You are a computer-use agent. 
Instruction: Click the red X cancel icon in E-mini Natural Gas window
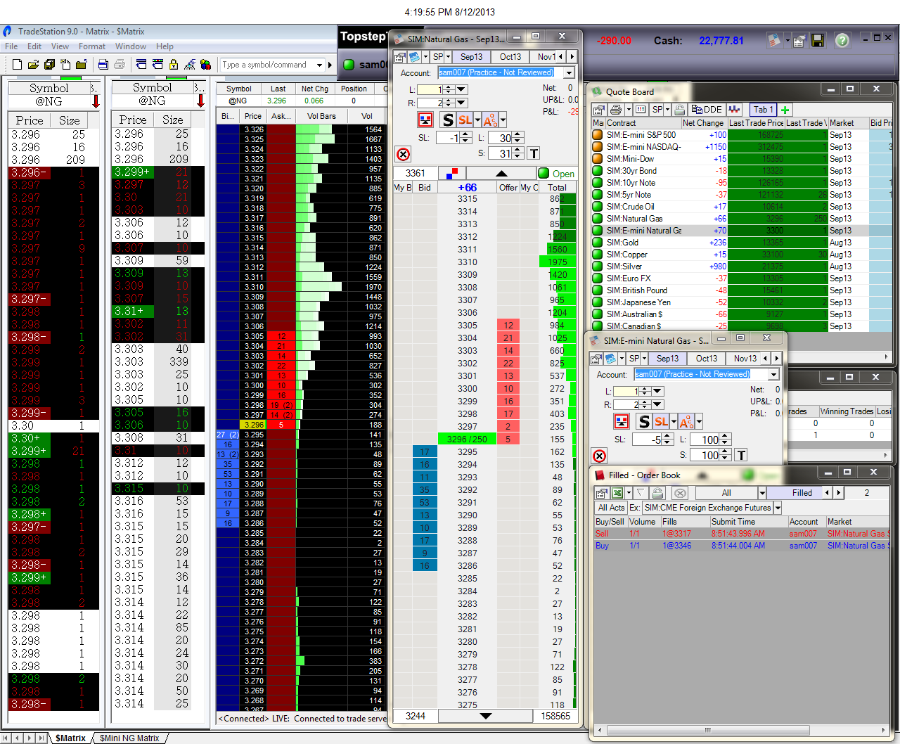pos(599,456)
